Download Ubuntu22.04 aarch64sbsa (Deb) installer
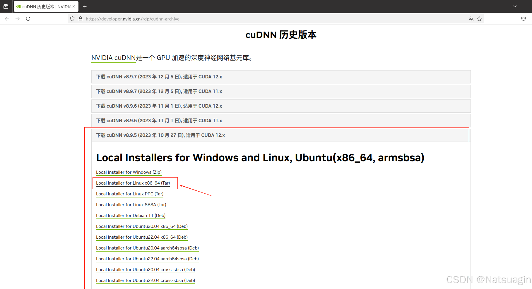This screenshot has height=289, width=532. tap(147, 259)
